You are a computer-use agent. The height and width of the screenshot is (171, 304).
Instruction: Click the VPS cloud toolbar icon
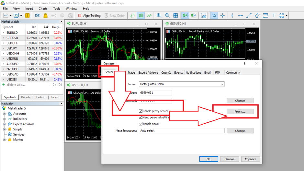(62, 16)
